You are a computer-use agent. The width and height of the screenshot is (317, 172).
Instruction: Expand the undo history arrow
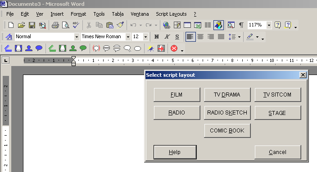pos(140,26)
